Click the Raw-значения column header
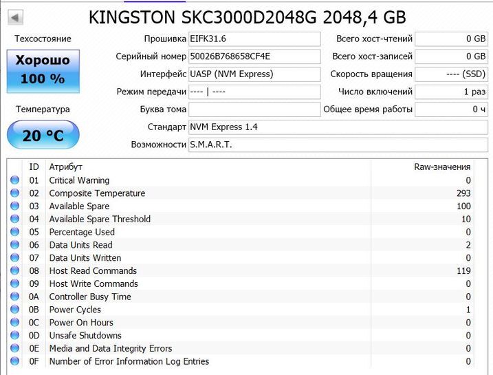The width and height of the screenshot is (493, 375). (x=442, y=167)
